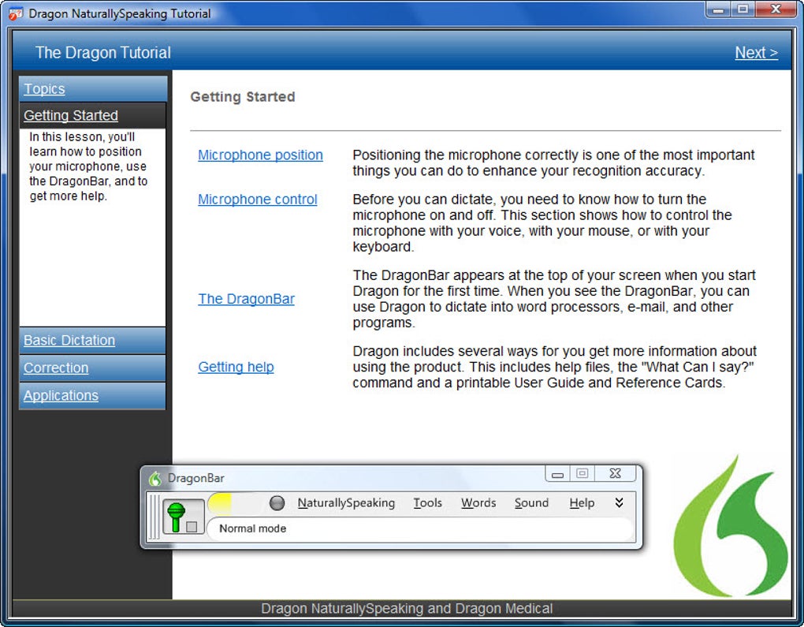
Task: Toggle the green microphone icon in DragonBar
Action: point(177,516)
